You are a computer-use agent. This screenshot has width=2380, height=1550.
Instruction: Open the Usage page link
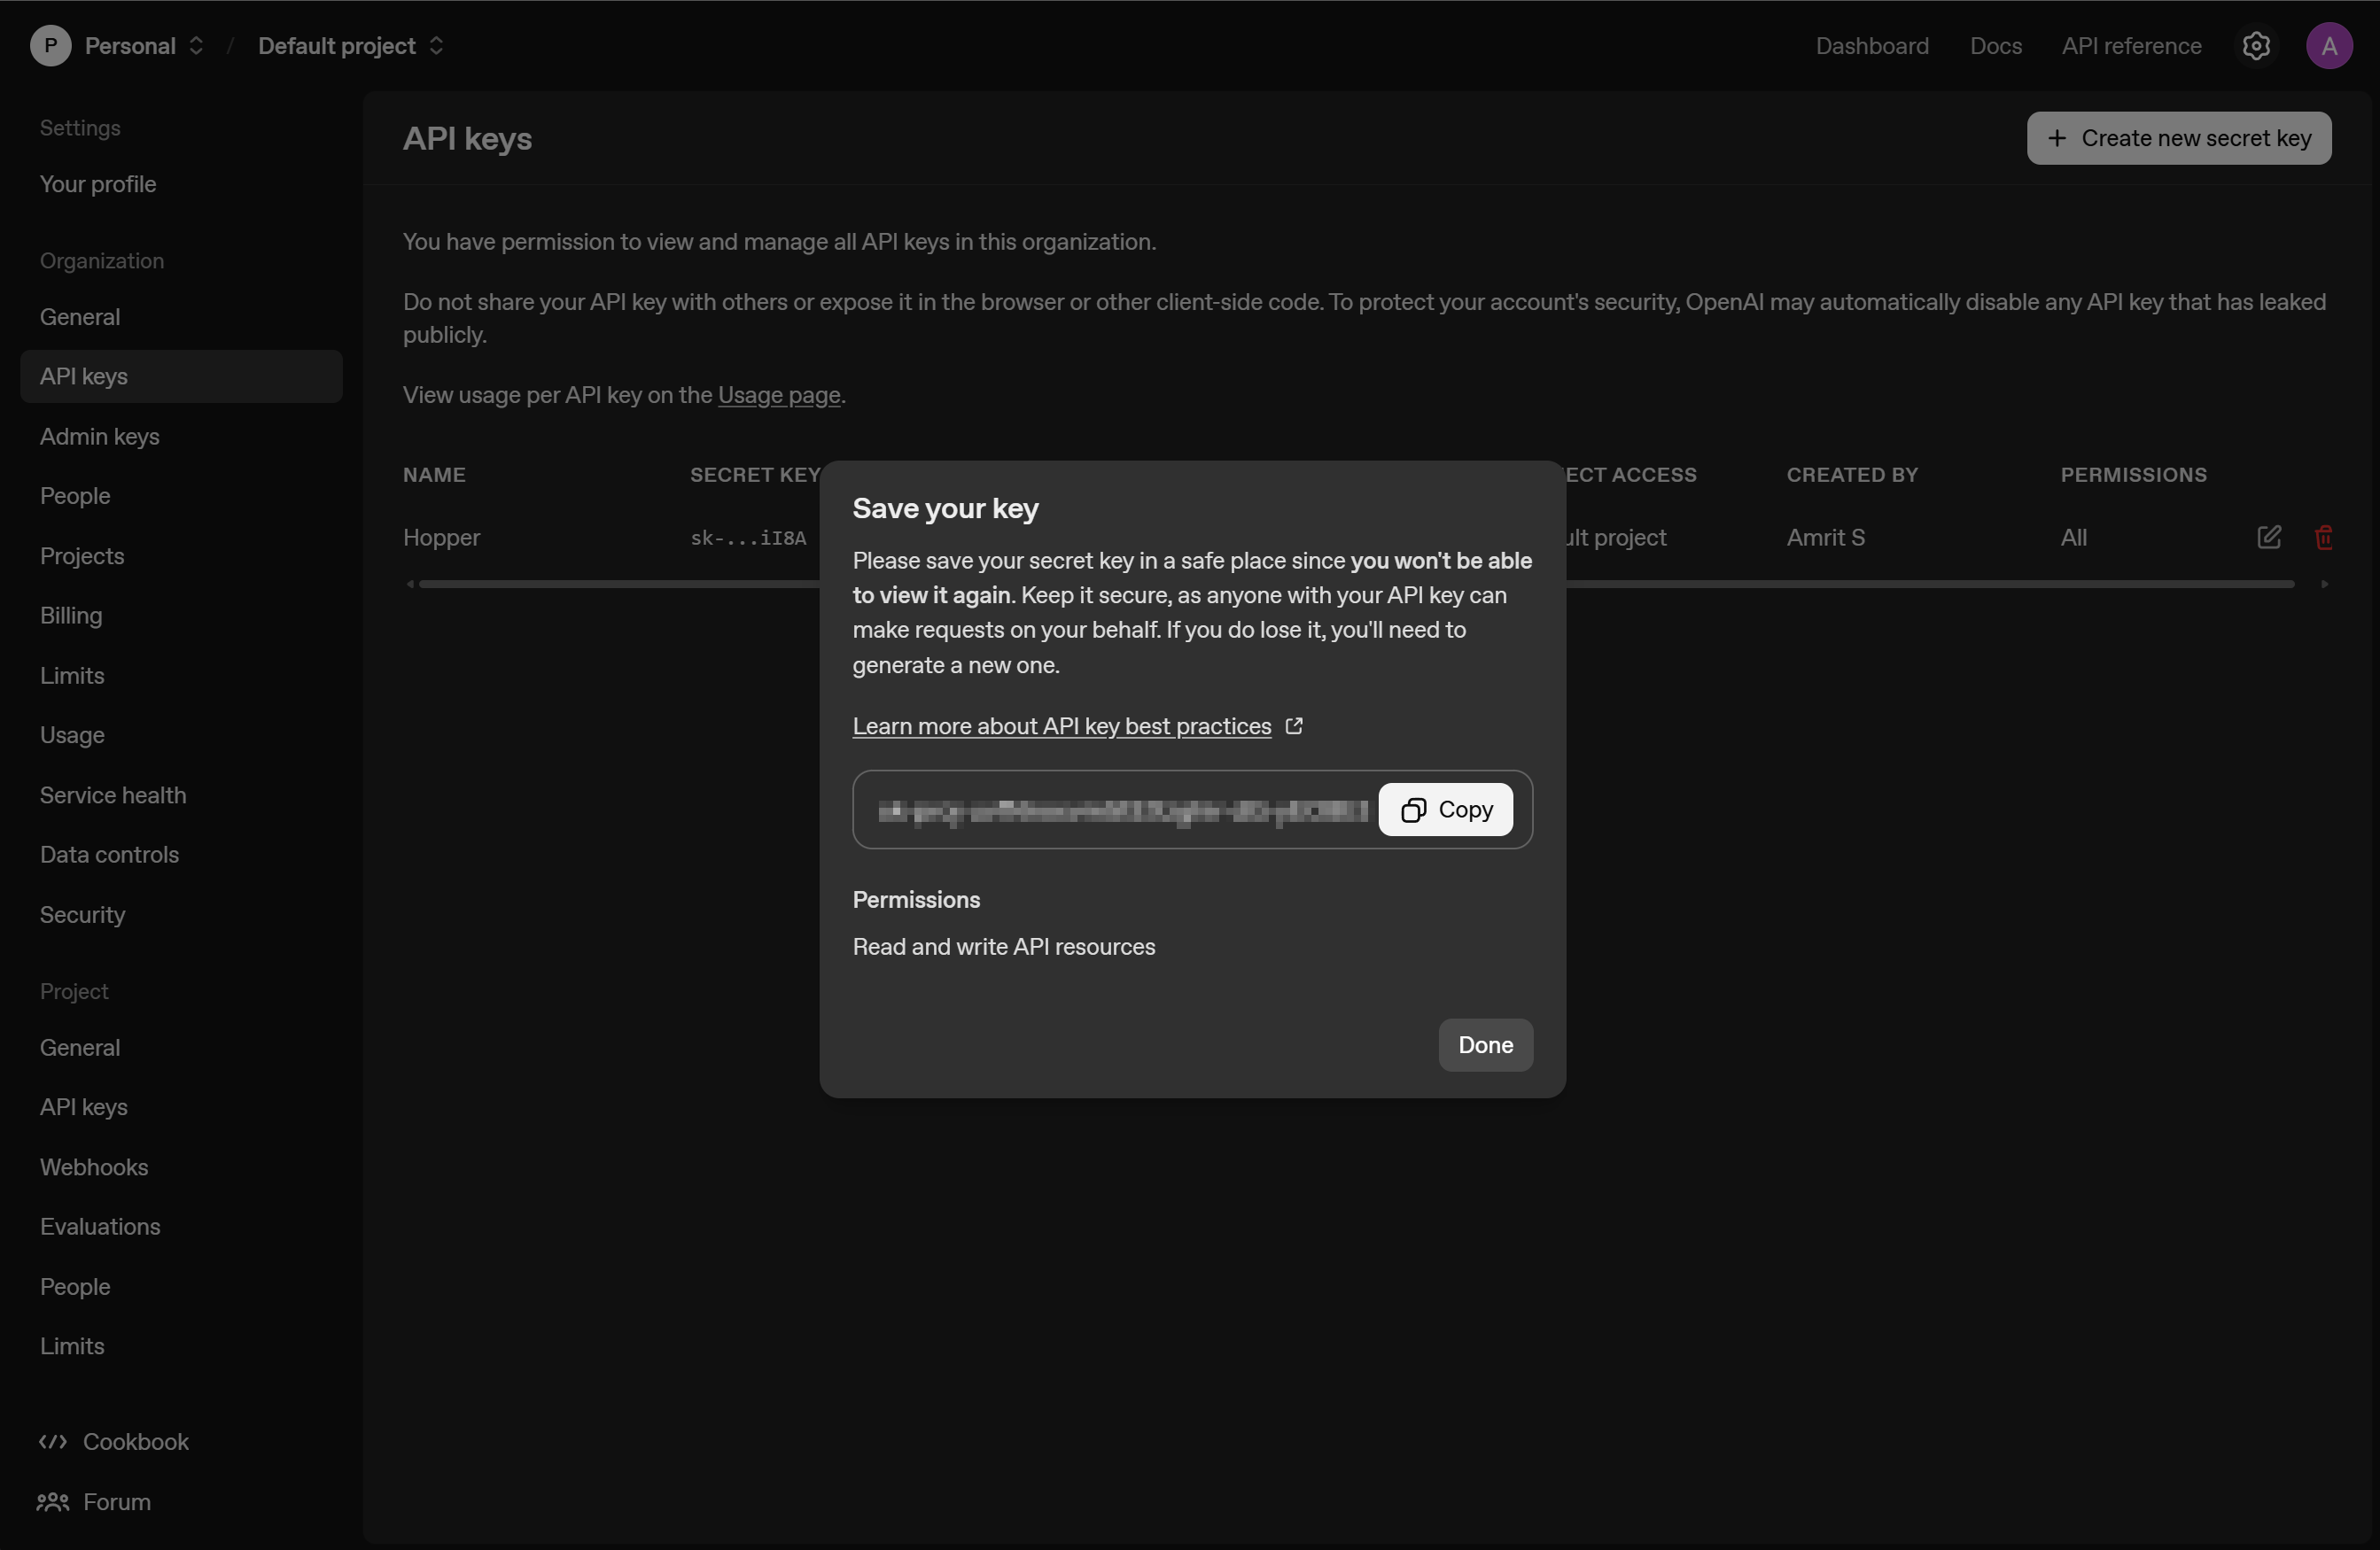(x=778, y=395)
